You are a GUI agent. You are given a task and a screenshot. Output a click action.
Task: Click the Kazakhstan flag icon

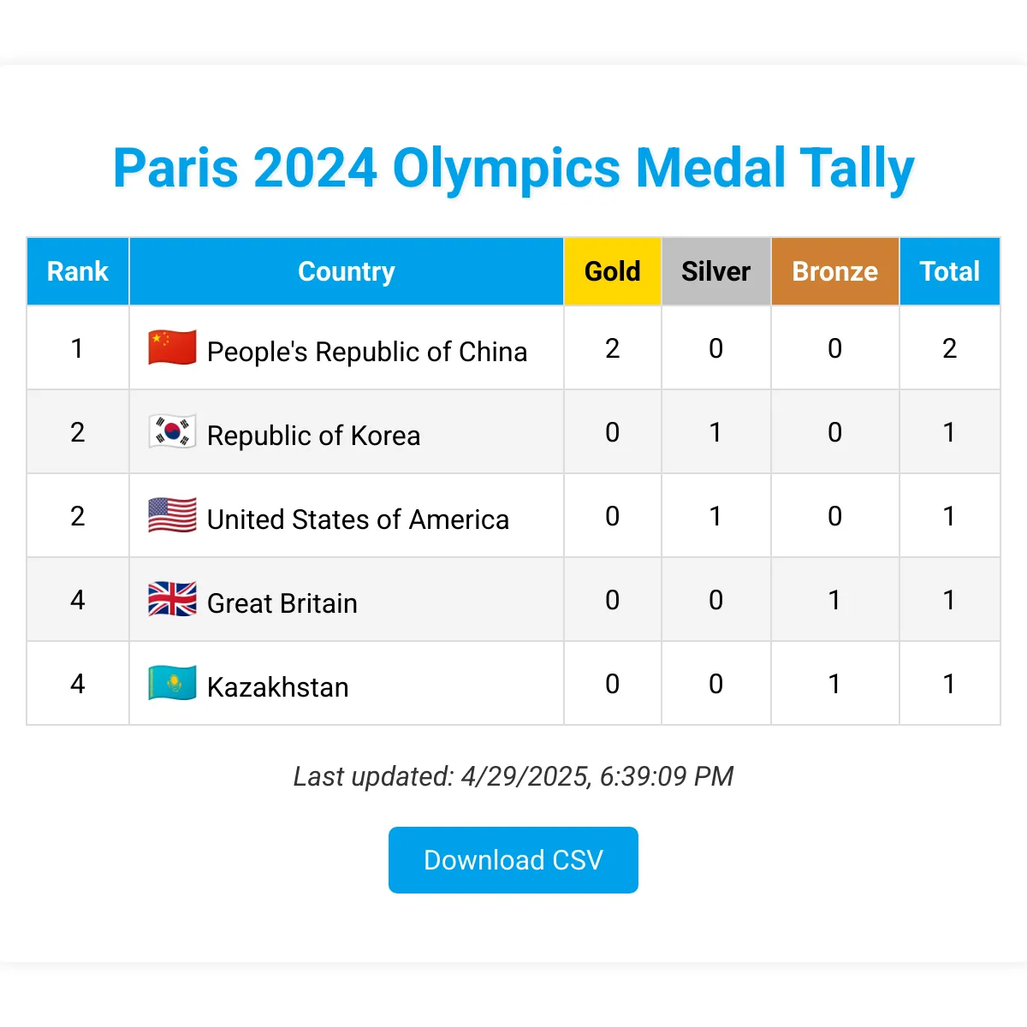point(173,684)
